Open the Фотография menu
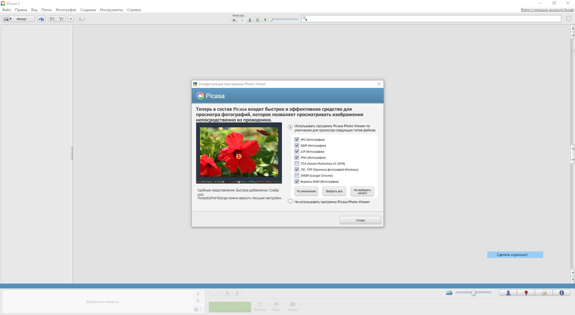This screenshot has height=315, width=575. [x=66, y=10]
